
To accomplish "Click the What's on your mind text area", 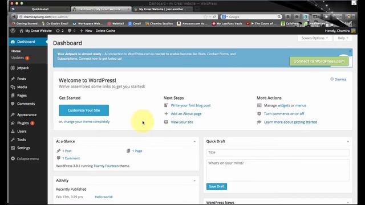I will pyautogui.click(x=278, y=170).
